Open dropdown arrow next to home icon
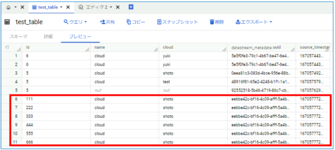 tap(15, 7)
